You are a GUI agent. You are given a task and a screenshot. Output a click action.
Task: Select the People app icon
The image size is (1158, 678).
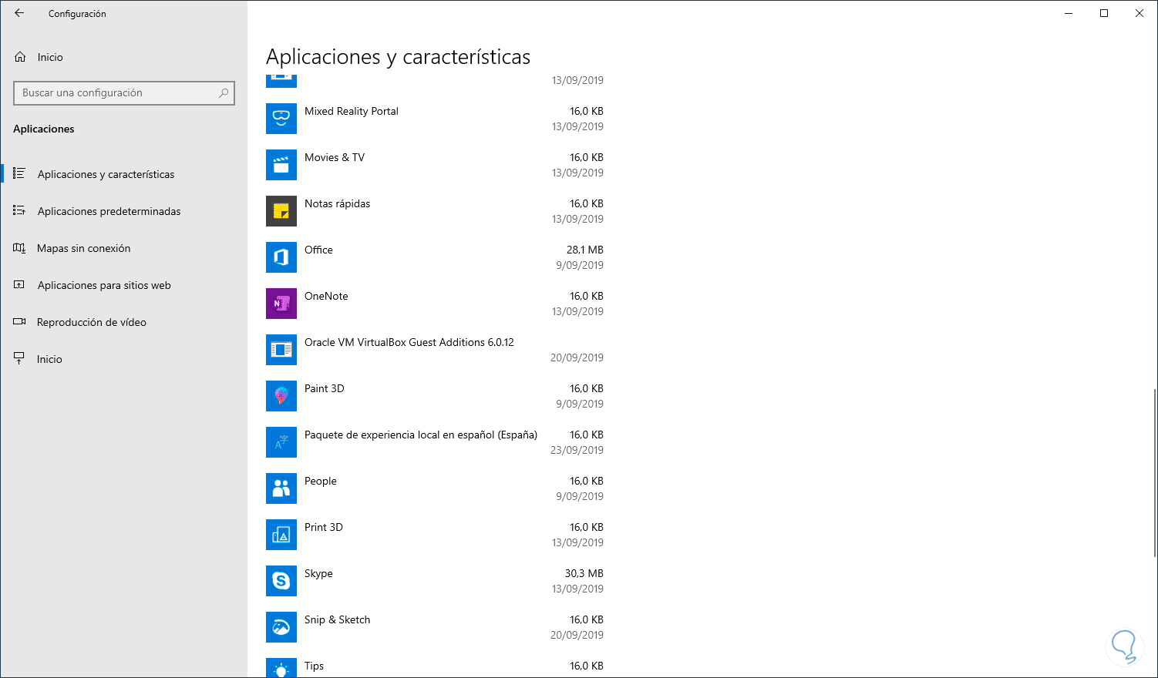(x=281, y=488)
